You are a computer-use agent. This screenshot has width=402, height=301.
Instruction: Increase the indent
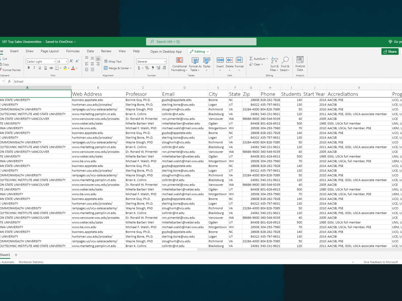click(x=92, y=69)
